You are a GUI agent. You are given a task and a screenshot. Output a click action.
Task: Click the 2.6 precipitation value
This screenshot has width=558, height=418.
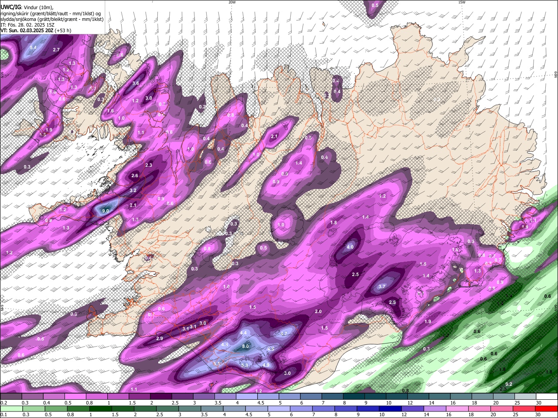(135, 176)
